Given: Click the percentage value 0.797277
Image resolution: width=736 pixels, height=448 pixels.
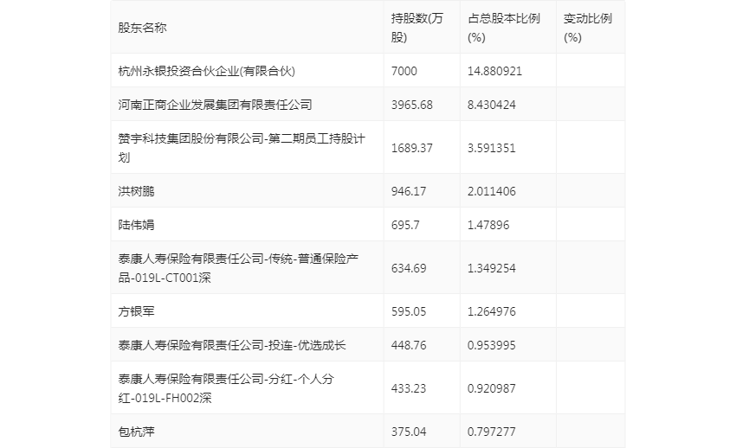Looking at the screenshot, I should [x=492, y=432].
